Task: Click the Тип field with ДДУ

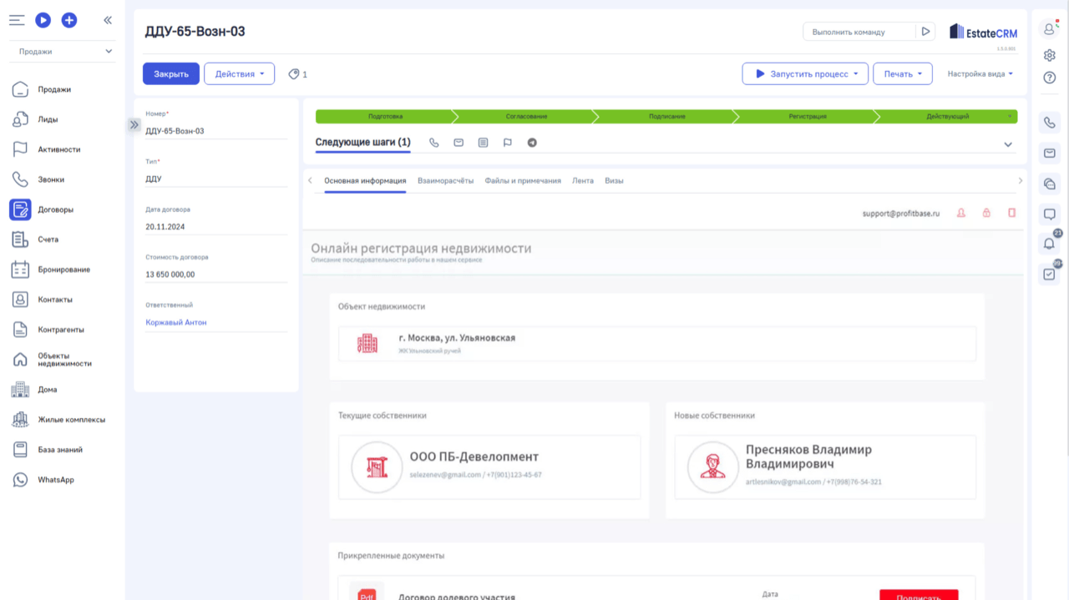Action: click(x=215, y=179)
